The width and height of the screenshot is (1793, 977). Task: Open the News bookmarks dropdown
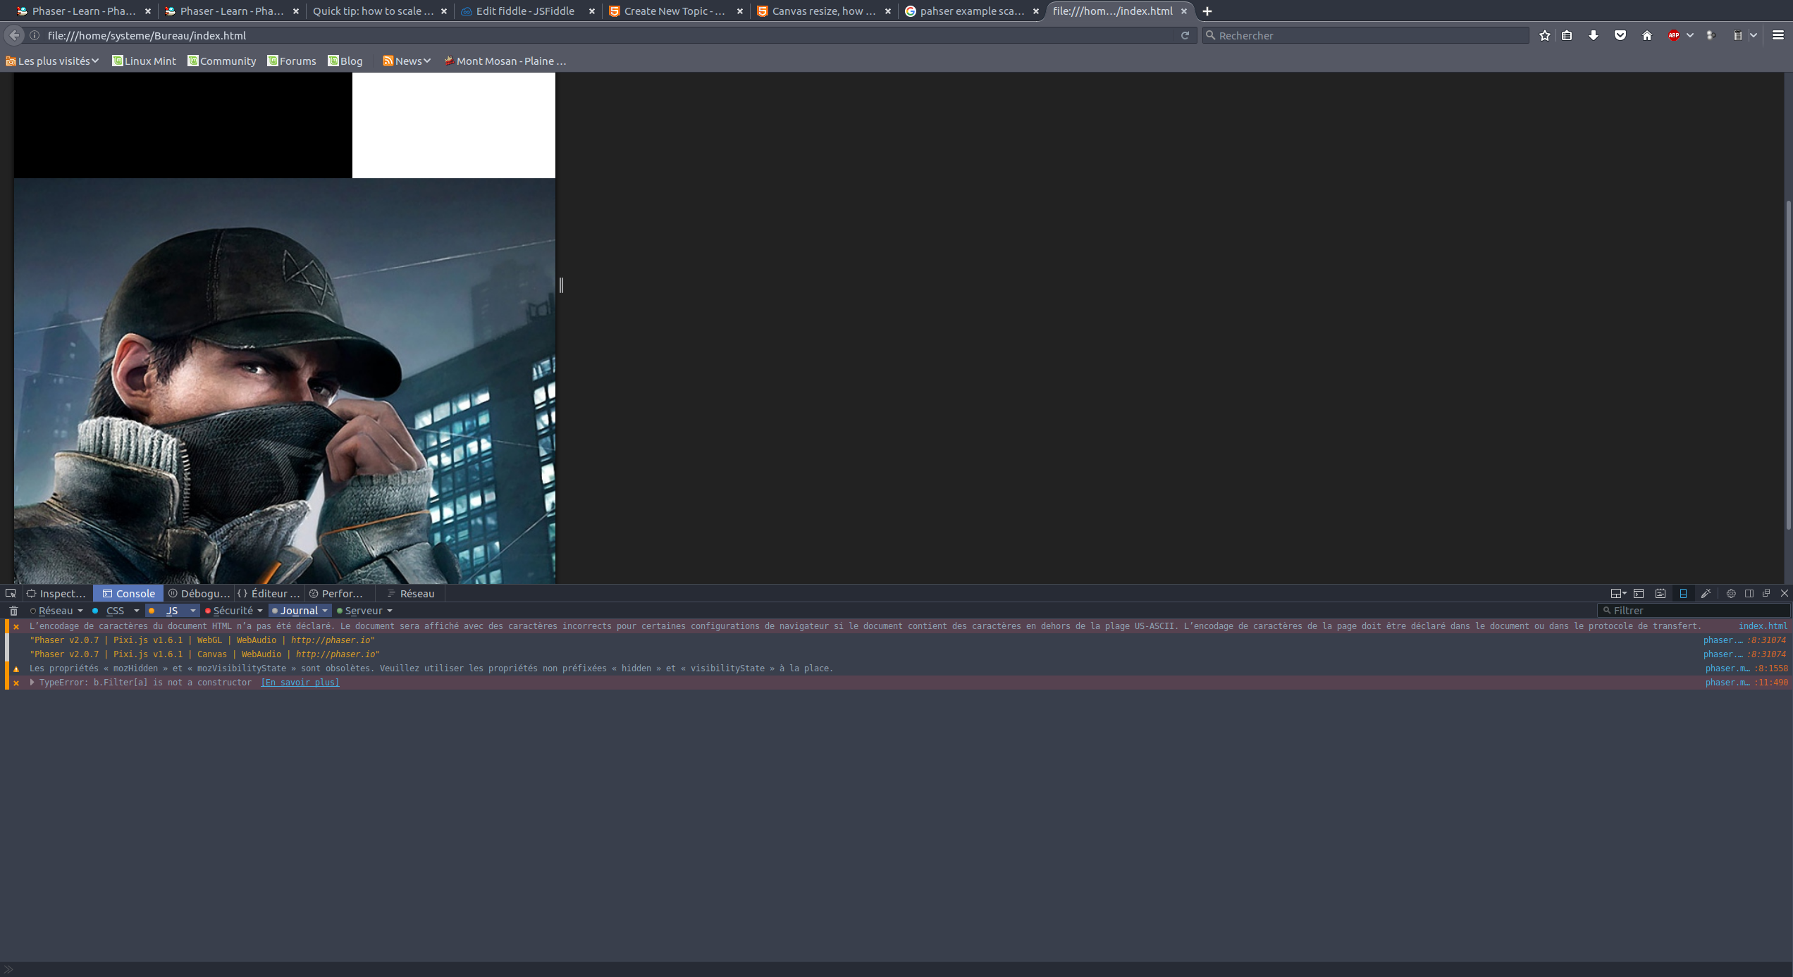407,61
